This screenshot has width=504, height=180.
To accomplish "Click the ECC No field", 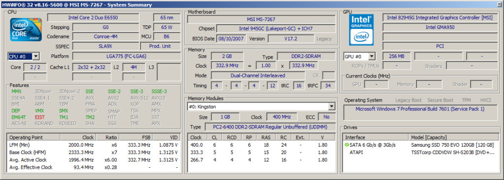I will coord(327,117).
